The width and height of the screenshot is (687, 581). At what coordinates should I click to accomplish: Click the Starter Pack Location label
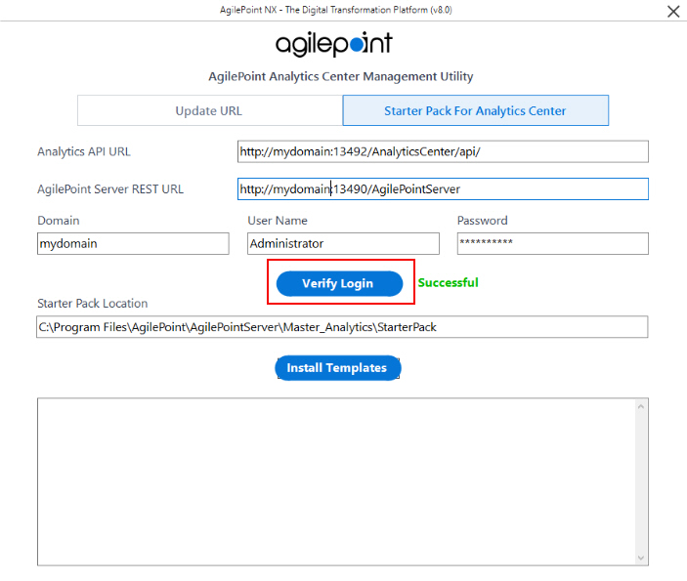(93, 303)
